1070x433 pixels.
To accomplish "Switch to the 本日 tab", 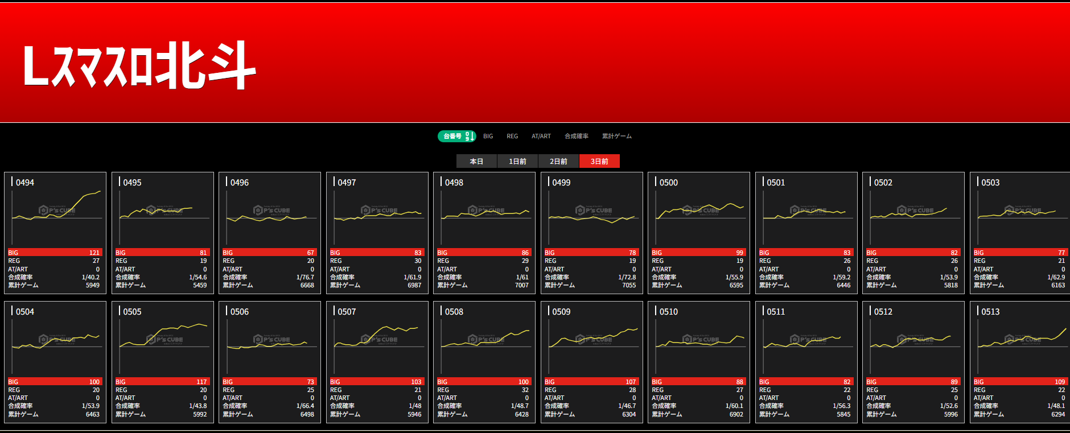I will pos(476,162).
